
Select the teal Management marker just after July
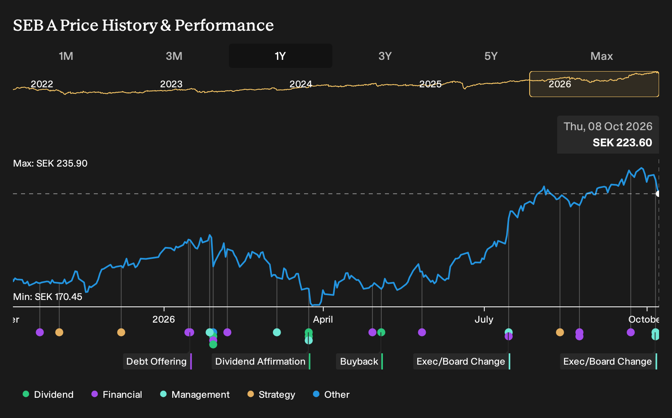point(509,332)
